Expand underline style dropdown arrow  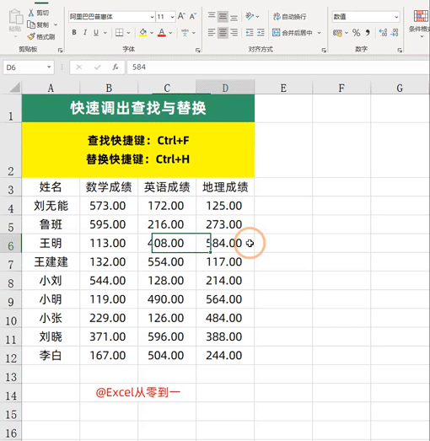(105, 33)
